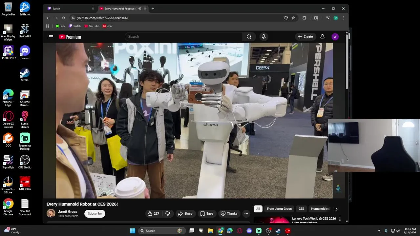Show hidden system tray icons
This screenshot has height=236, width=420.
379,231
